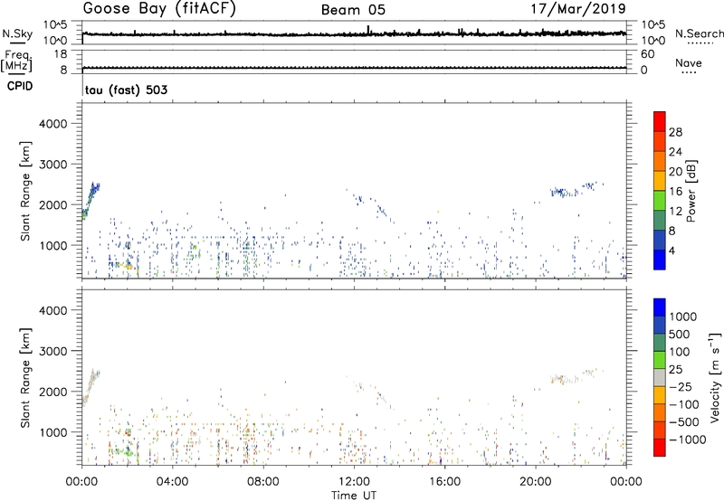
Task: Click the 'CPID' label
Action: 20,86
